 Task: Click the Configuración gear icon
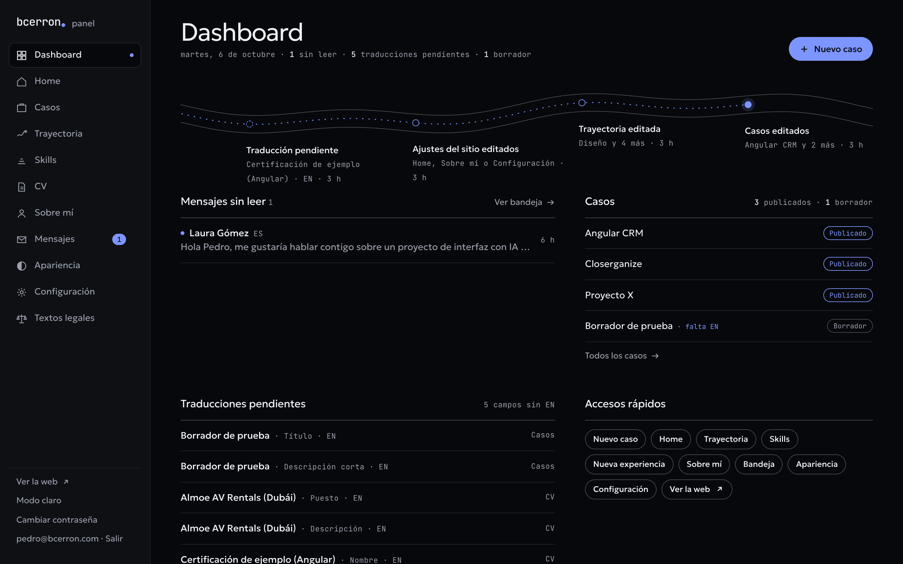[22, 292]
